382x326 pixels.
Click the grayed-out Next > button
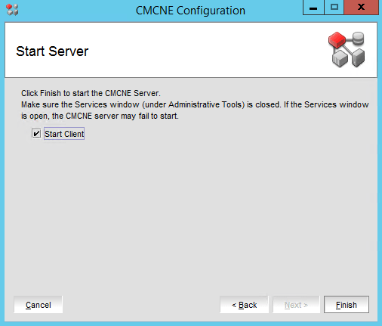coord(296,305)
